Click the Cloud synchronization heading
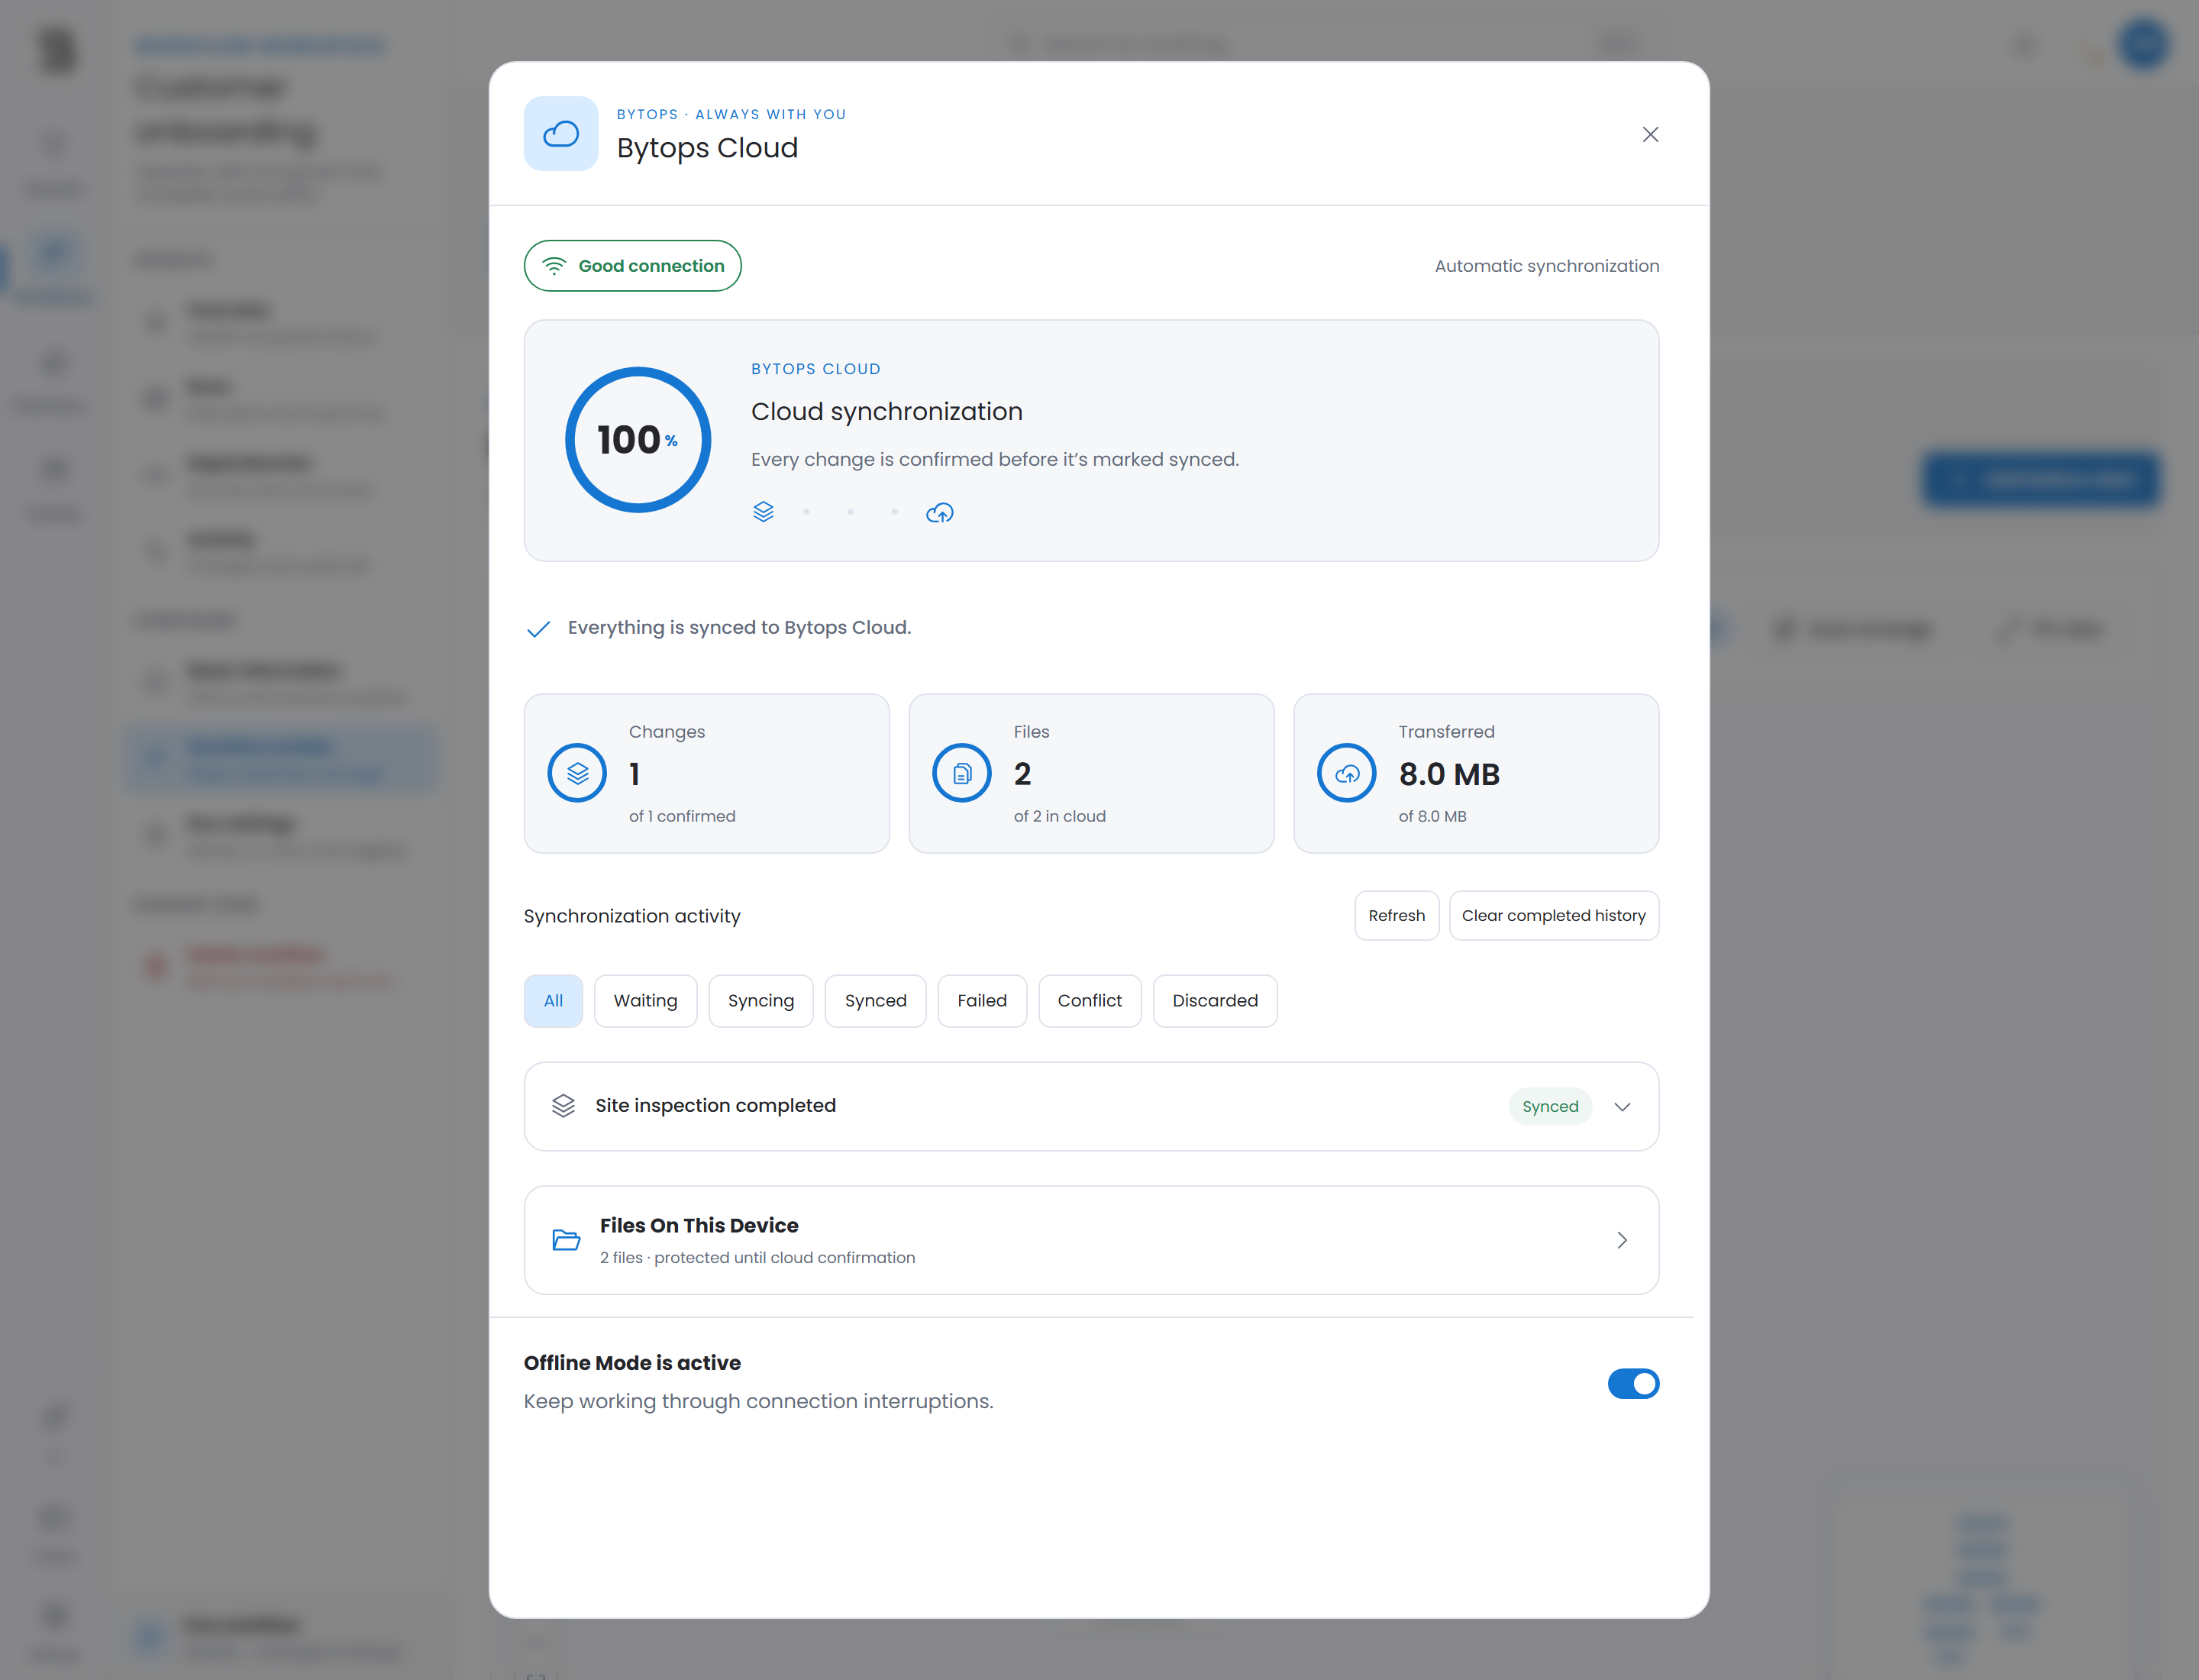Screen dimensions: 2199x1680 (886, 412)
